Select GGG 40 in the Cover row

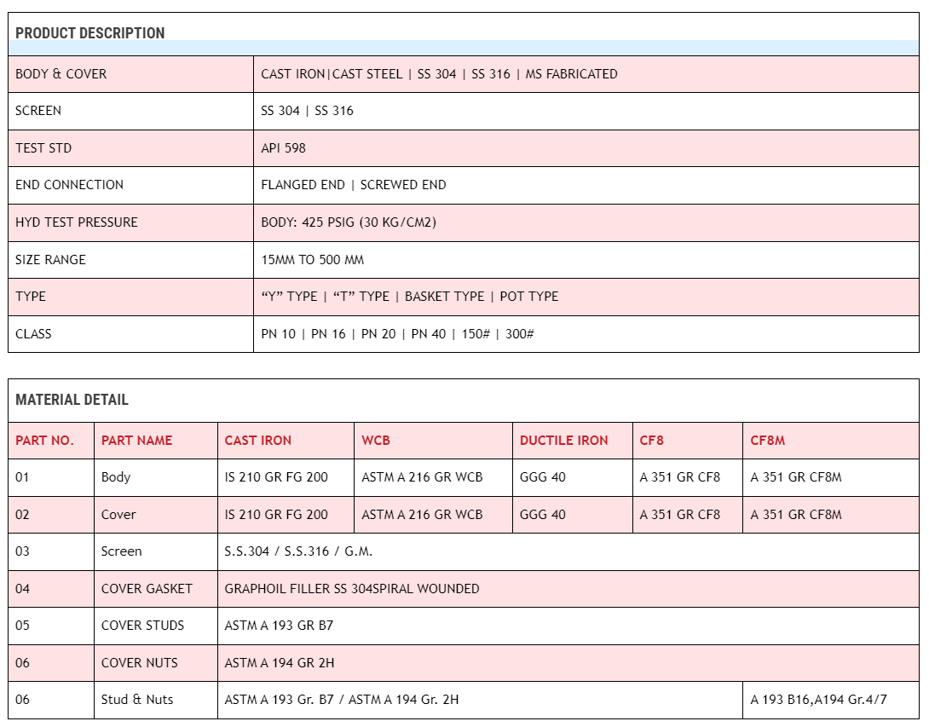pyautogui.click(x=542, y=514)
